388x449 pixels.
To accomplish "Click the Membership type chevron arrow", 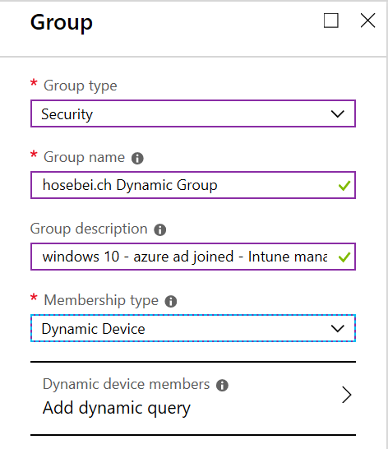I will pyautogui.click(x=338, y=328).
